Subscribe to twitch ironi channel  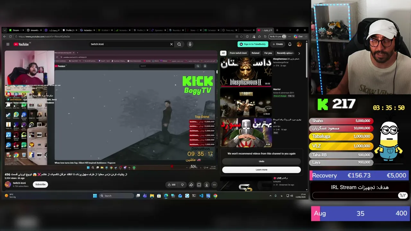[40, 184]
